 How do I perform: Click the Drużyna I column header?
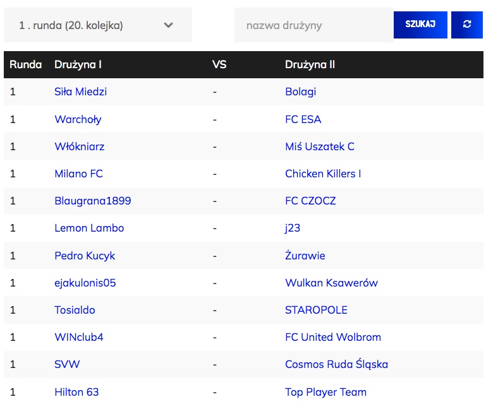click(x=78, y=65)
